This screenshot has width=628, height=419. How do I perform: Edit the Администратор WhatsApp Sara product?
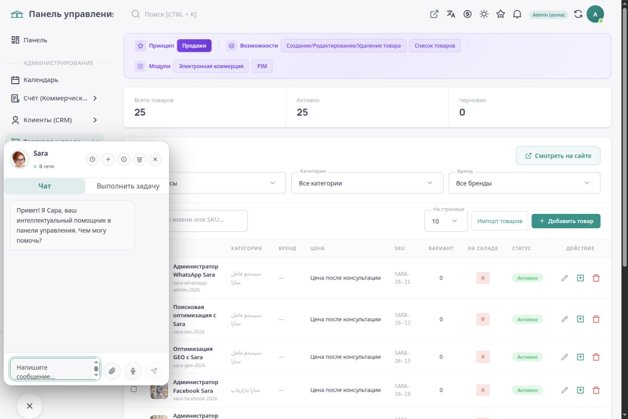pos(565,278)
